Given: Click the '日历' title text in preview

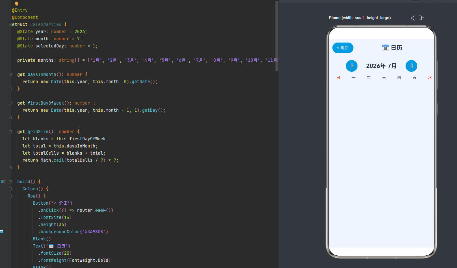Looking at the screenshot, I should click(397, 48).
